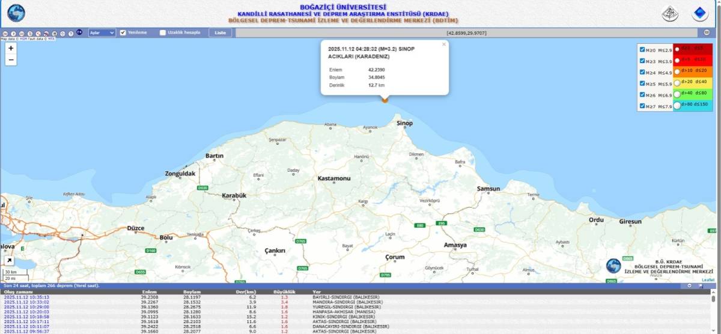Image resolution: width=721 pixels, height=334 pixels.
Task: Zoom out on the earthquake map
Action: (11, 60)
